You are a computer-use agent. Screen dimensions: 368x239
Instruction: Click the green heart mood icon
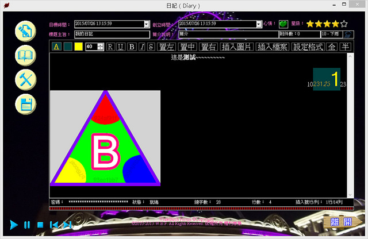pos(283,24)
